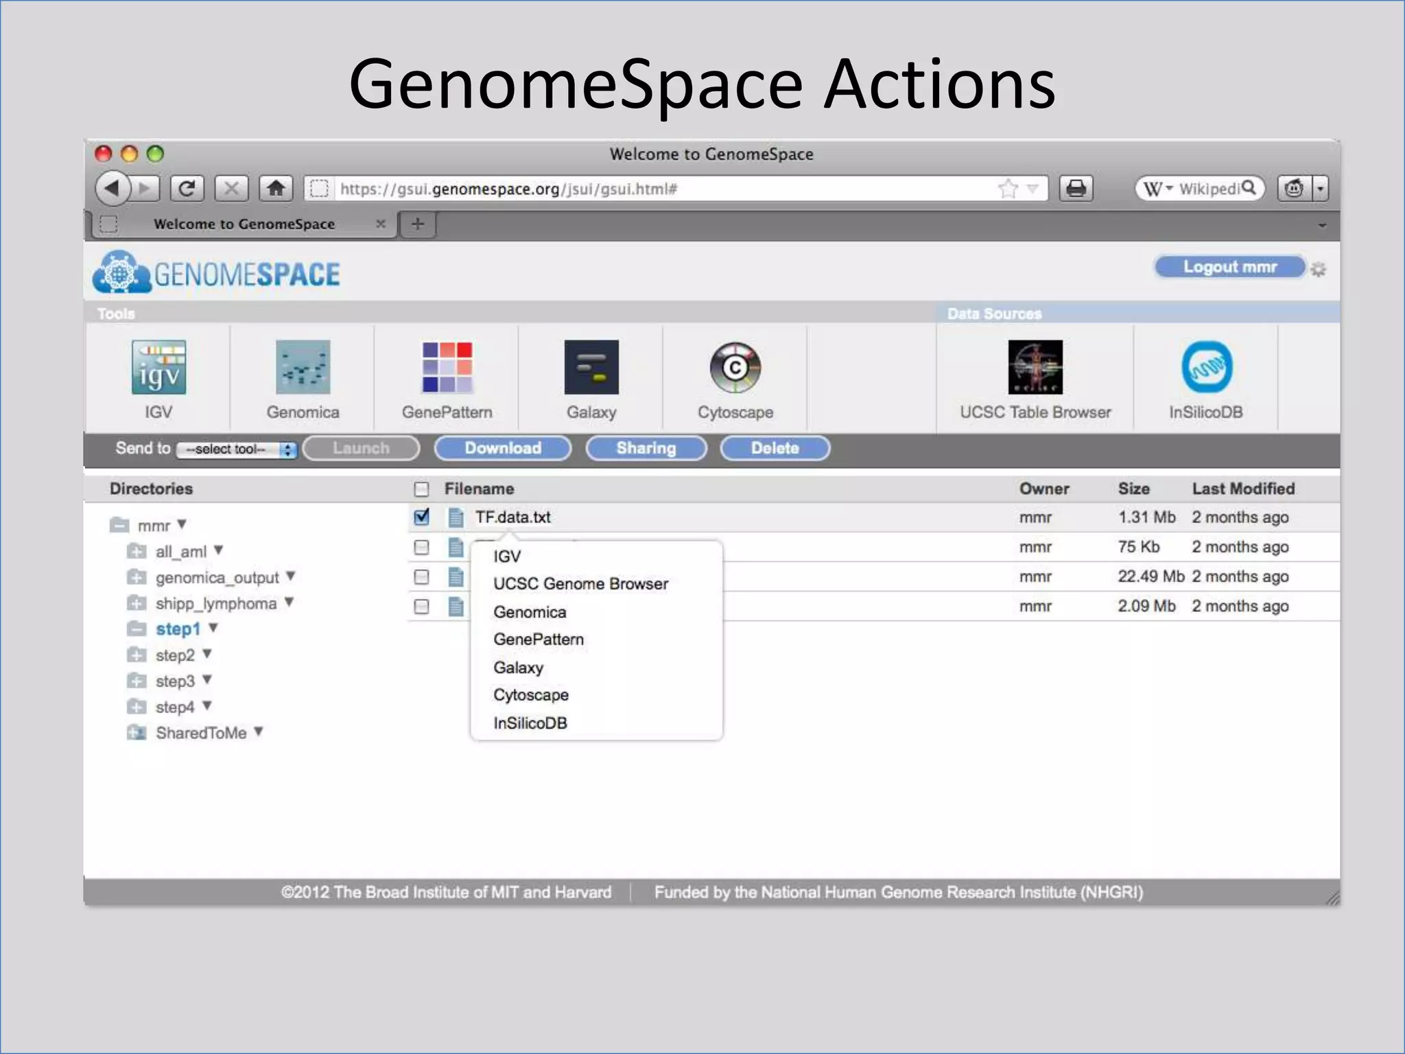Select the genomica_output directory

pyautogui.click(x=217, y=578)
